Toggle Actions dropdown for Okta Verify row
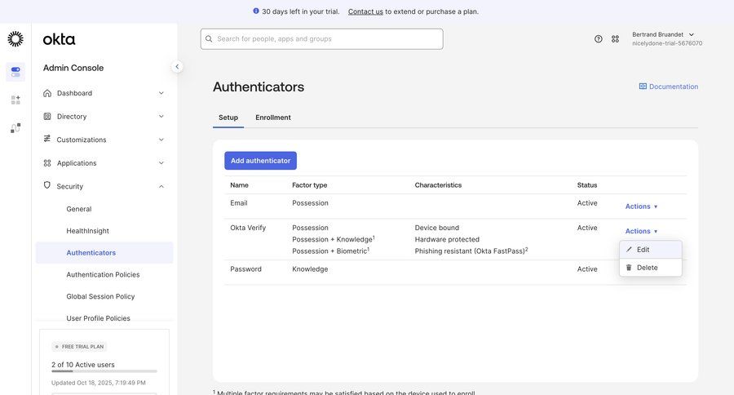The height and width of the screenshot is (395, 734). tap(641, 231)
